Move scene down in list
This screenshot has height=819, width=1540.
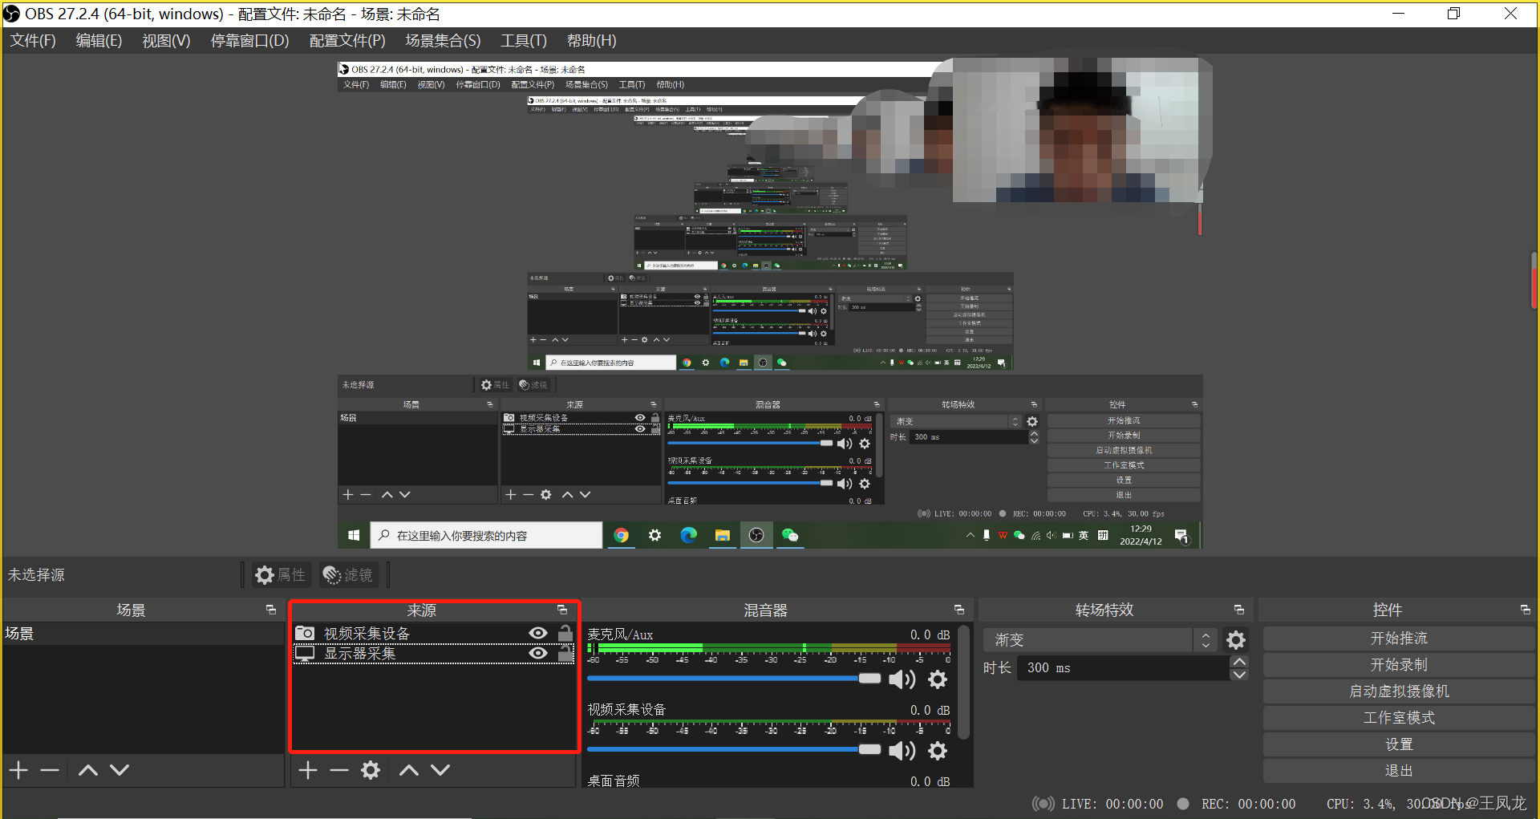pos(120,770)
